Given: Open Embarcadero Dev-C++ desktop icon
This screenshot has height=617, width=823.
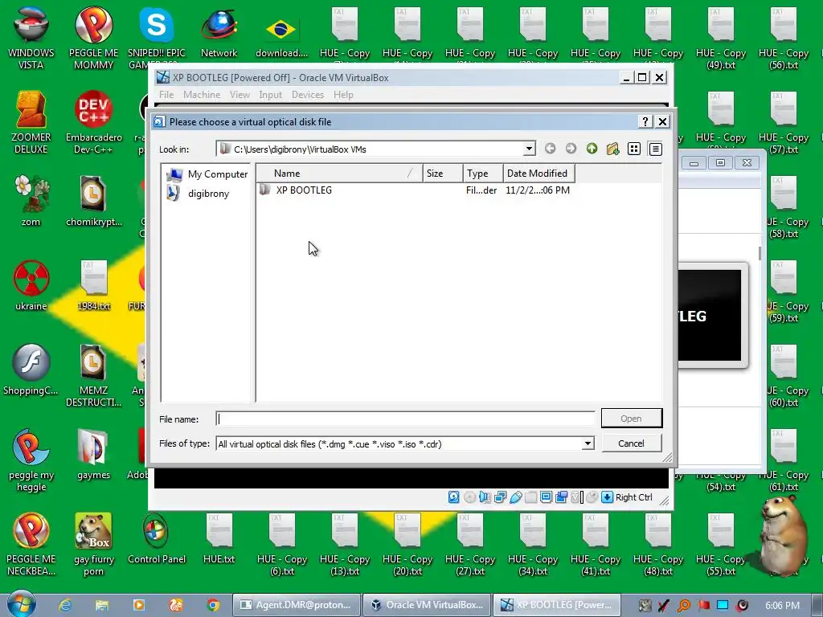Looking at the screenshot, I should coord(94,122).
